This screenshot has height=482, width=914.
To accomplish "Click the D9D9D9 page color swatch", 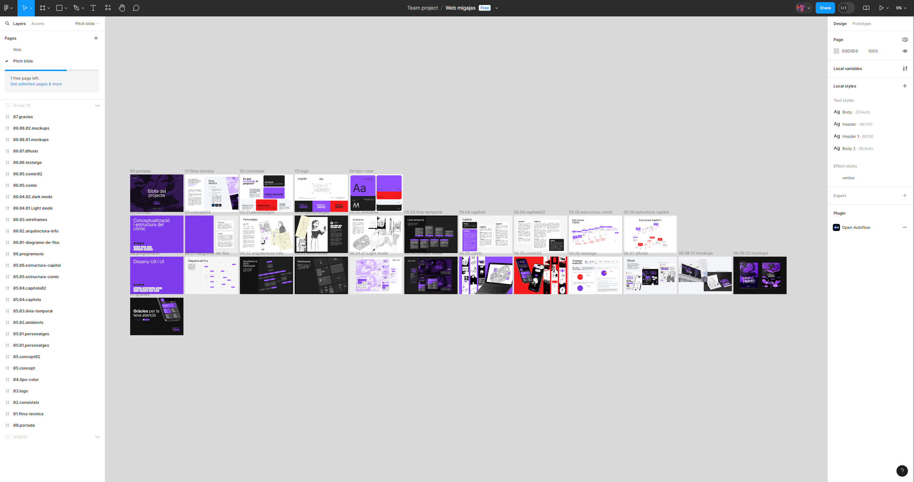I will tap(836, 51).
